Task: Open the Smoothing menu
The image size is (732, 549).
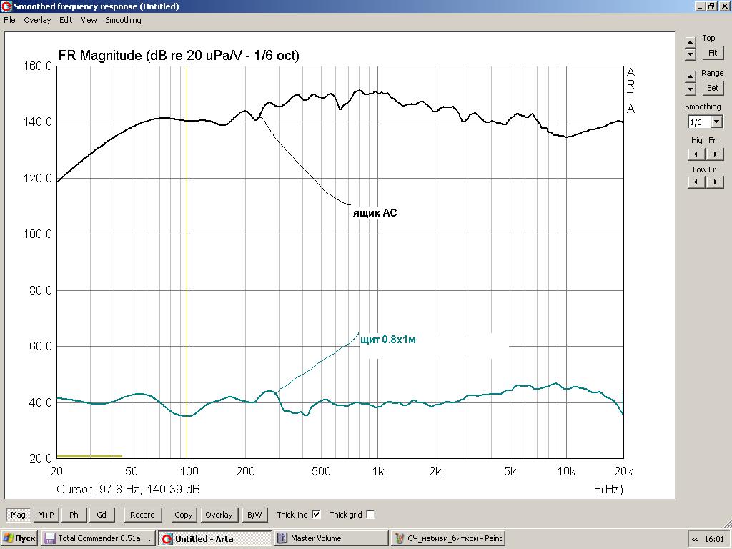Action: tap(123, 20)
